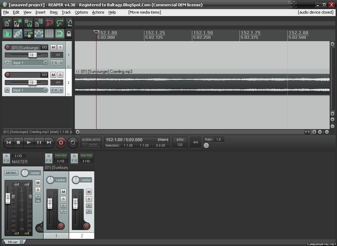The width and height of the screenshot is (337, 246).
Task: Adjust volume fader of Sunlounge track panel
Action: (x=33, y=55)
